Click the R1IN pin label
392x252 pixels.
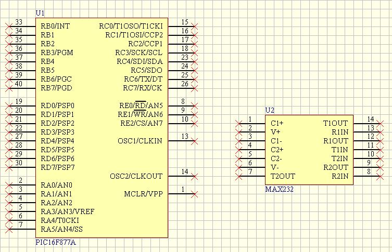(x=340, y=132)
